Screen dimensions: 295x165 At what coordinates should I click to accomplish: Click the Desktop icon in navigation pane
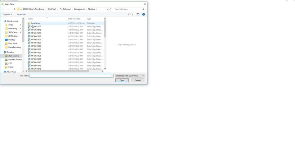coord(6,40)
